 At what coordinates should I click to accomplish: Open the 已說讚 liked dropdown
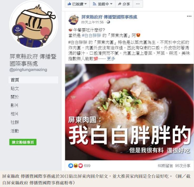[x=77, y=4]
